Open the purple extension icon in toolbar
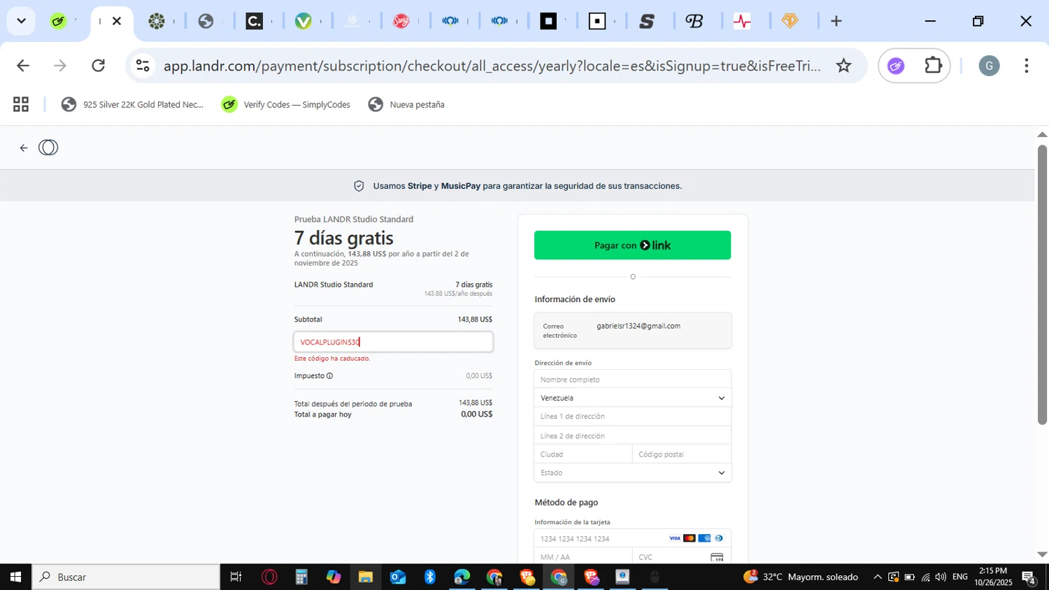This screenshot has height=590, width=1049. click(x=896, y=66)
